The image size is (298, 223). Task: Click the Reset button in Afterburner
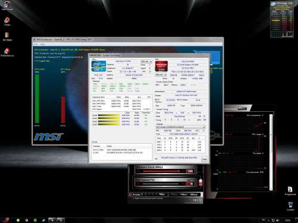coord(184,194)
